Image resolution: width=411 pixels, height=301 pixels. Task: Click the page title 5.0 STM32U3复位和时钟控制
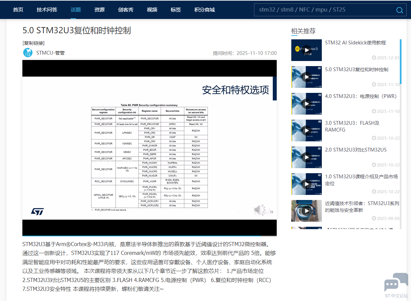coord(77,30)
